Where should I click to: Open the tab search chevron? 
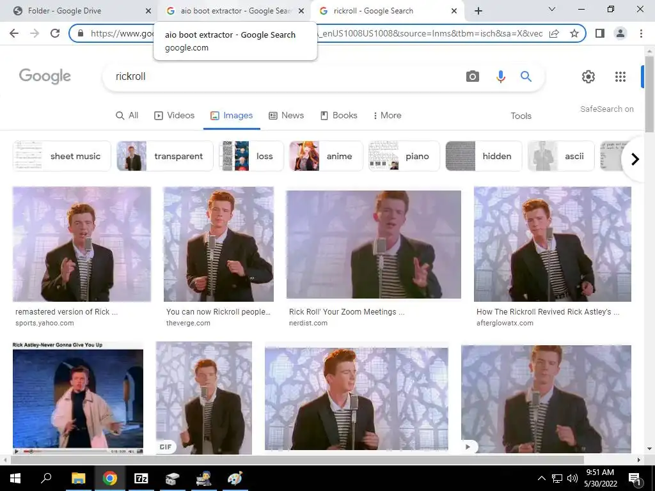[x=552, y=9]
